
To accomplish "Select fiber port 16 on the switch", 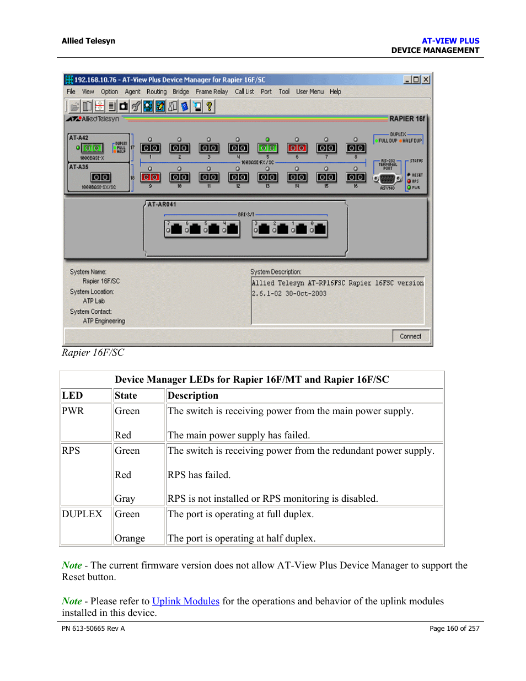I will coord(356,177).
